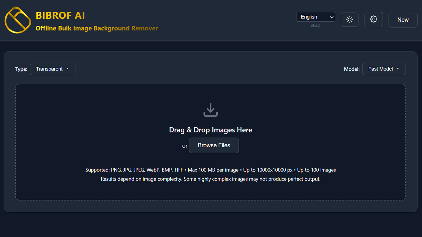Toggle light theme using the sun icon
Image resolution: width=422 pixels, height=237 pixels.
[x=349, y=19]
